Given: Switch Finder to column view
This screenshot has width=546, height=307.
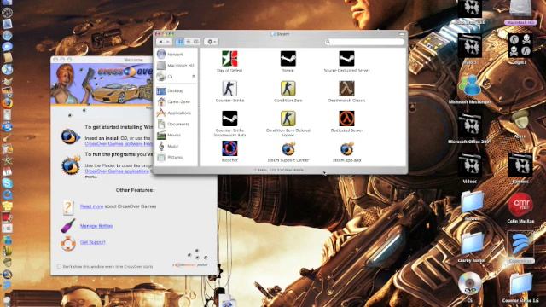Looking at the screenshot, I should (196, 42).
